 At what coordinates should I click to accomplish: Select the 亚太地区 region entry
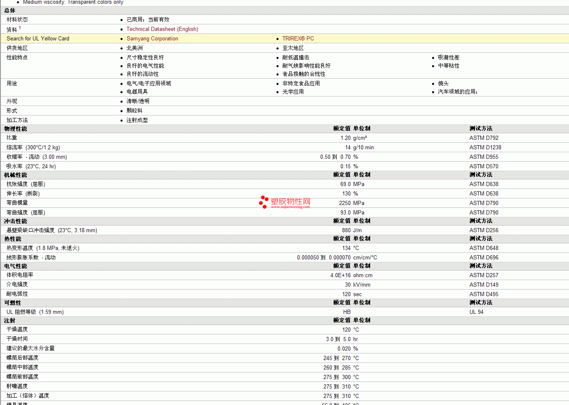pos(293,48)
